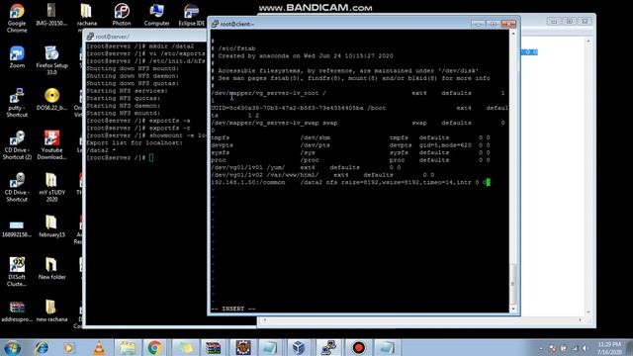Show hidden system tray icons arrow
Image resolution: width=633 pixels, height=356 pixels.
click(x=541, y=348)
